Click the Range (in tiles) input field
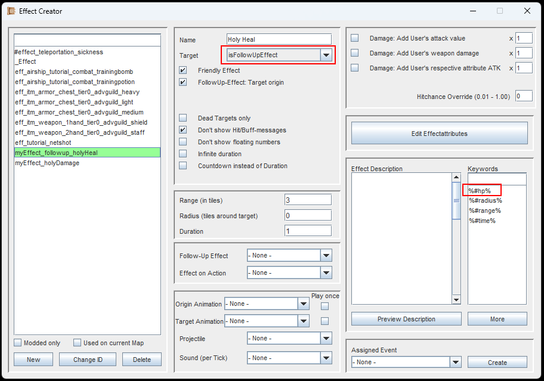The width and height of the screenshot is (544, 381). [307, 200]
